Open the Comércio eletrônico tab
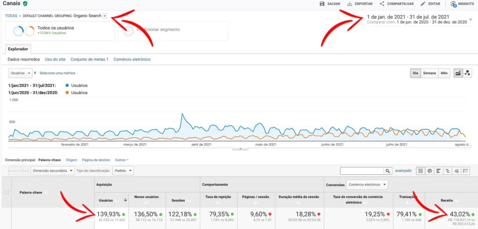The height and width of the screenshot is (229, 478). (132, 59)
